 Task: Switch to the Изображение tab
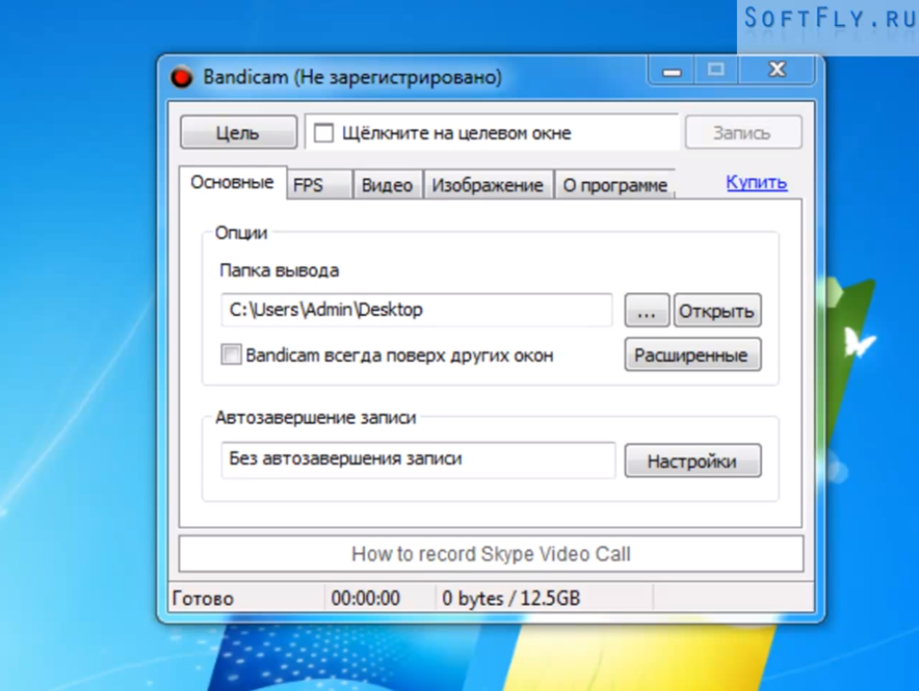click(488, 185)
